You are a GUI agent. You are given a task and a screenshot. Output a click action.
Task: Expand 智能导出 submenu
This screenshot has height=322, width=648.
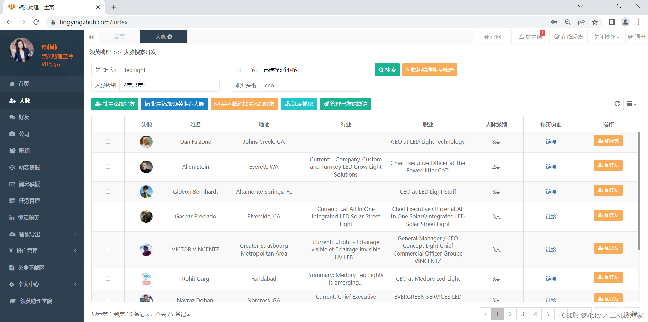point(42,234)
